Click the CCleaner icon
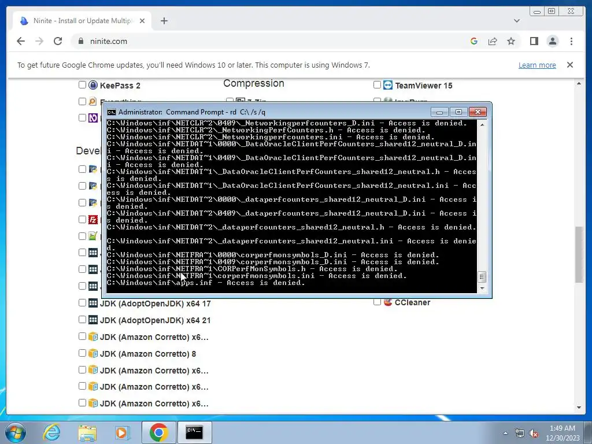592x444 pixels. click(x=388, y=302)
